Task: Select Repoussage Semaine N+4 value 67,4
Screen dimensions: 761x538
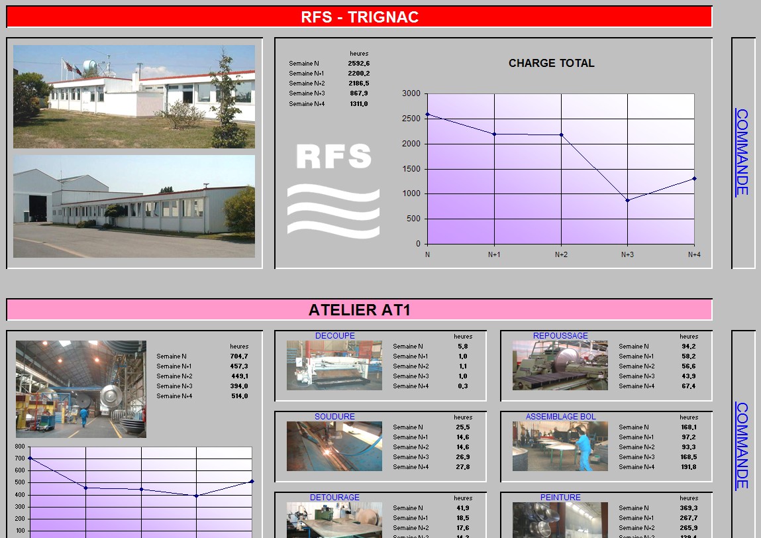Action: pyautogui.click(x=688, y=386)
